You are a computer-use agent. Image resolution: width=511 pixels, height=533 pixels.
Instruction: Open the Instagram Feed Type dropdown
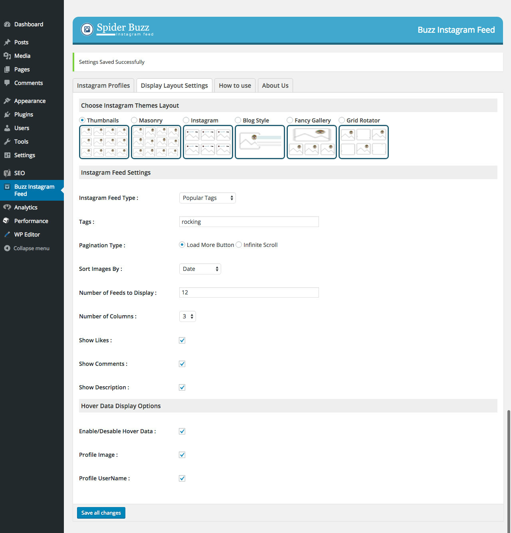click(208, 198)
